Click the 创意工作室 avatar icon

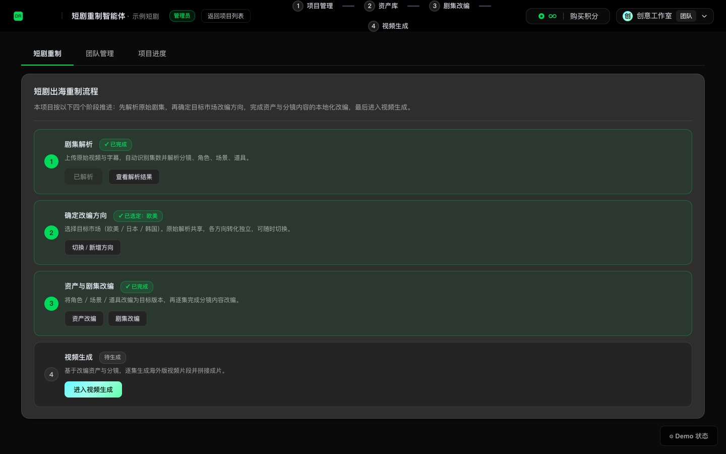pos(628,16)
